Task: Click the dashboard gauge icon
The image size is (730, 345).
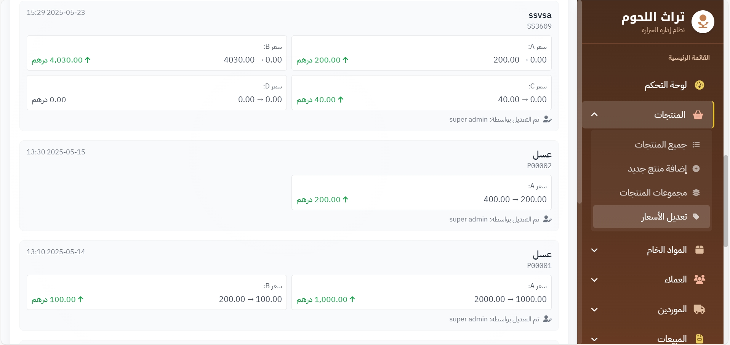Action: [x=700, y=85]
